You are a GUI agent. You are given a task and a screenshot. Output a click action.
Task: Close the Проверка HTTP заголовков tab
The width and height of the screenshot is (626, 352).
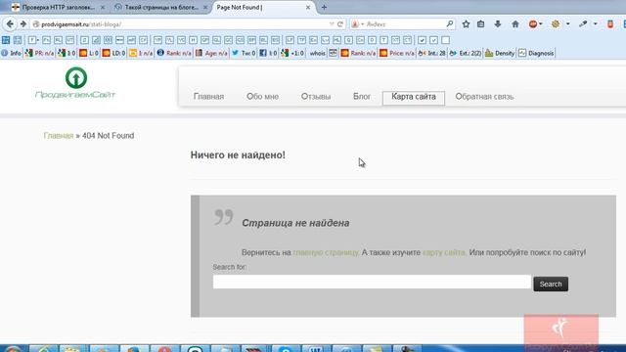point(103,7)
